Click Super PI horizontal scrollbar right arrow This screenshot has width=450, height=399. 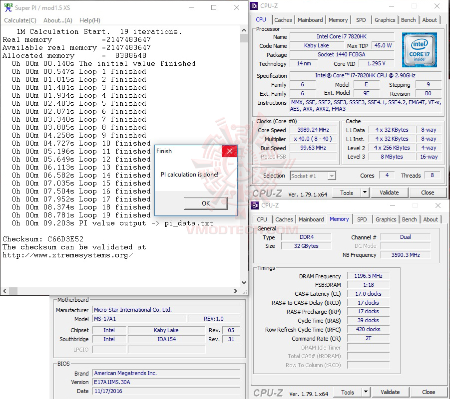tap(236, 291)
